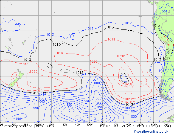
Task: Open the weatheronline.co.uk copyright link
Action: pos(151,132)
